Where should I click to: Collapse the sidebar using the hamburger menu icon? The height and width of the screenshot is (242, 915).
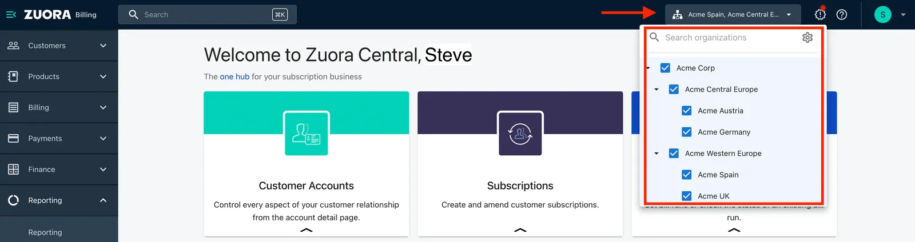(x=11, y=15)
